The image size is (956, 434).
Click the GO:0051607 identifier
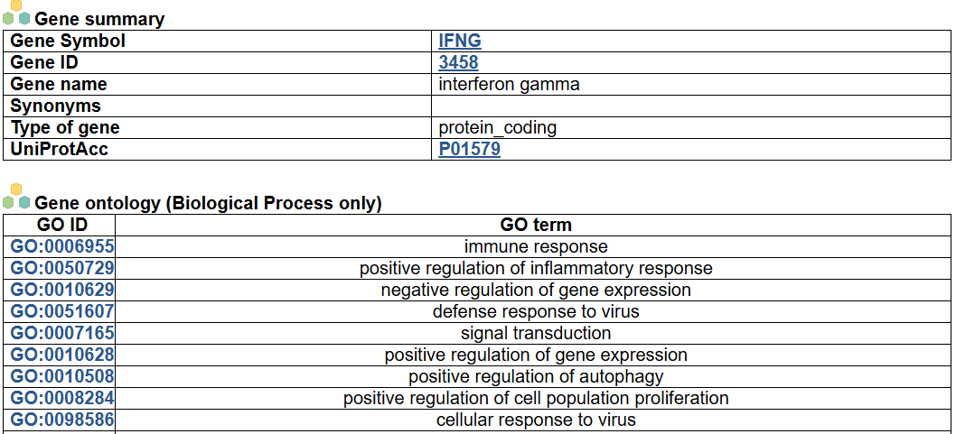click(x=62, y=311)
